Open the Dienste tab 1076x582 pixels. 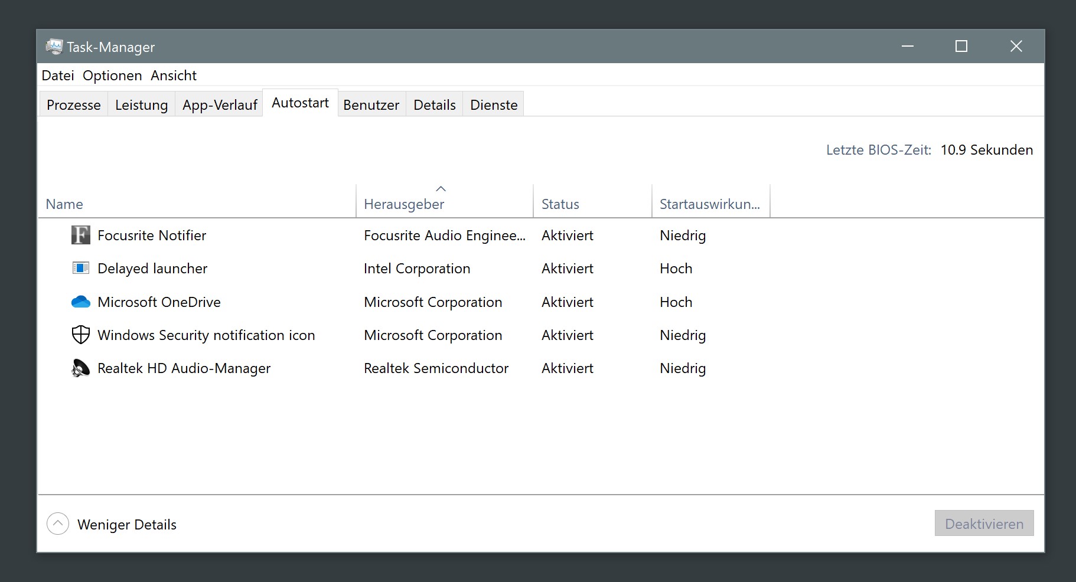point(493,105)
